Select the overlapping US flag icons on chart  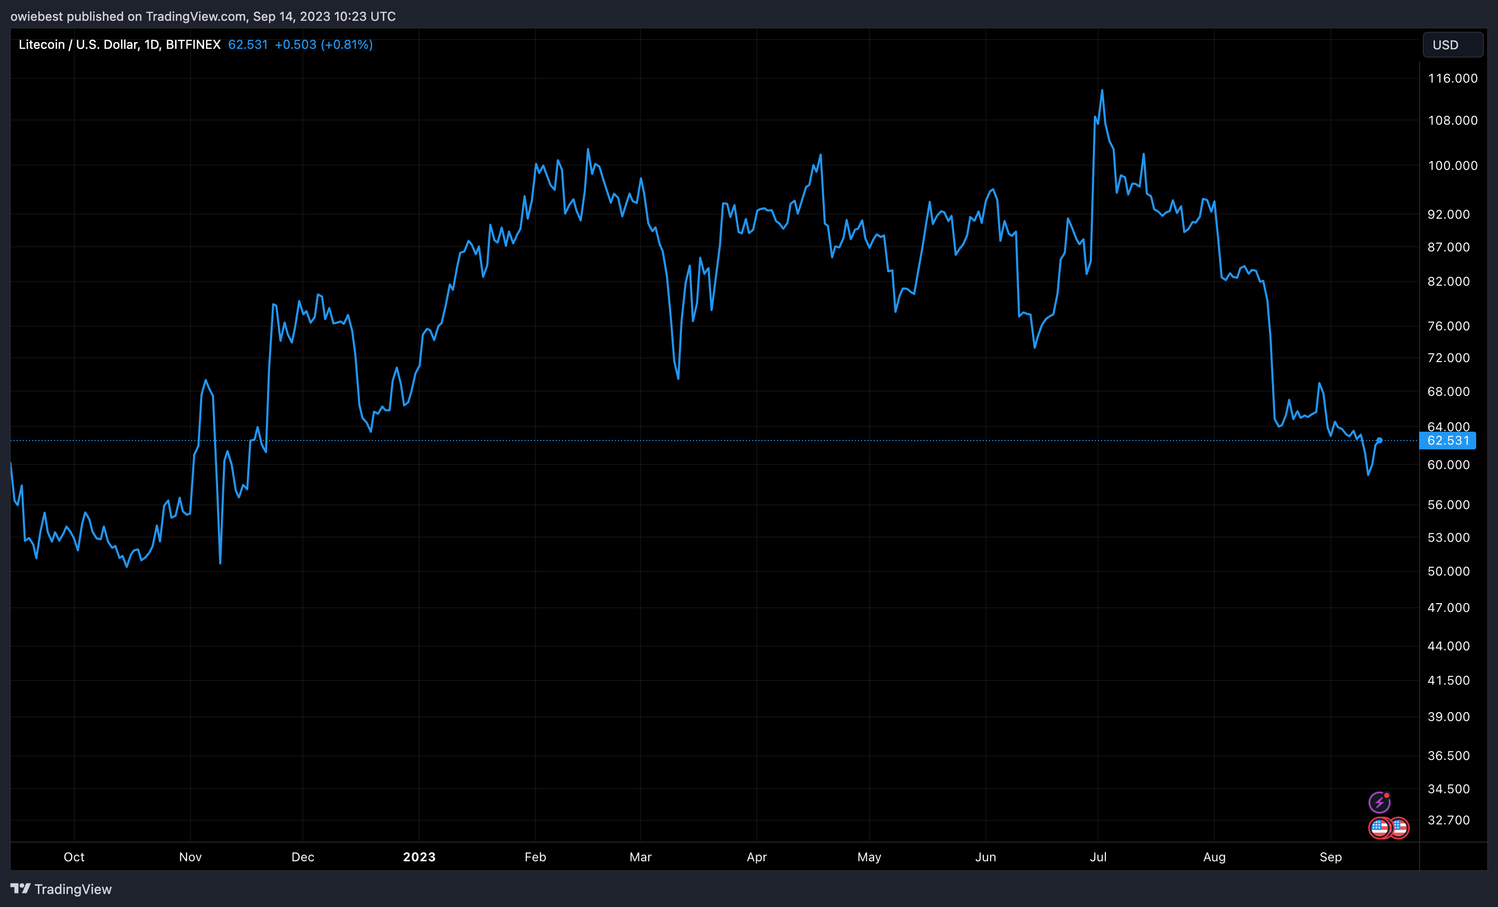click(x=1389, y=828)
